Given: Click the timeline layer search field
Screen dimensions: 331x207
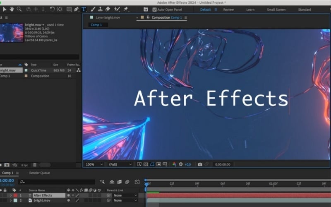Looking at the screenshot, I should tap(57, 182).
